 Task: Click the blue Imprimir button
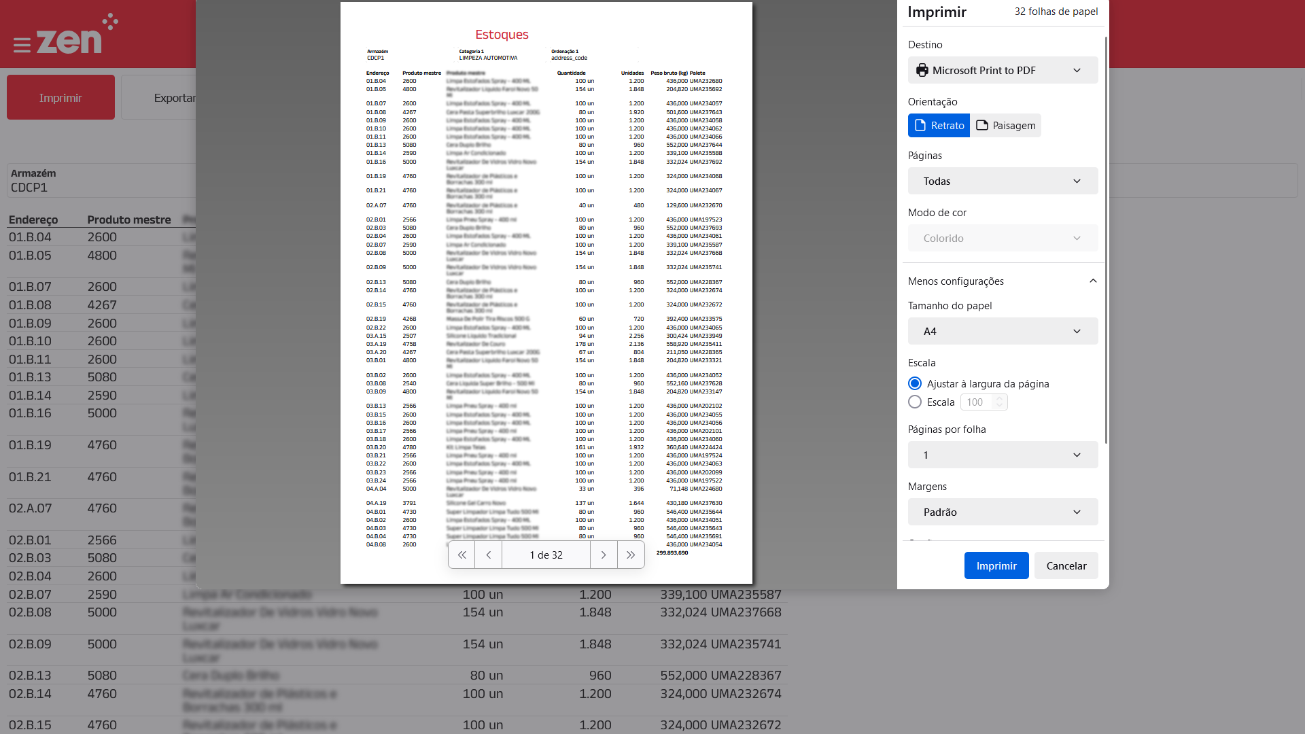[x=996, y=566]
